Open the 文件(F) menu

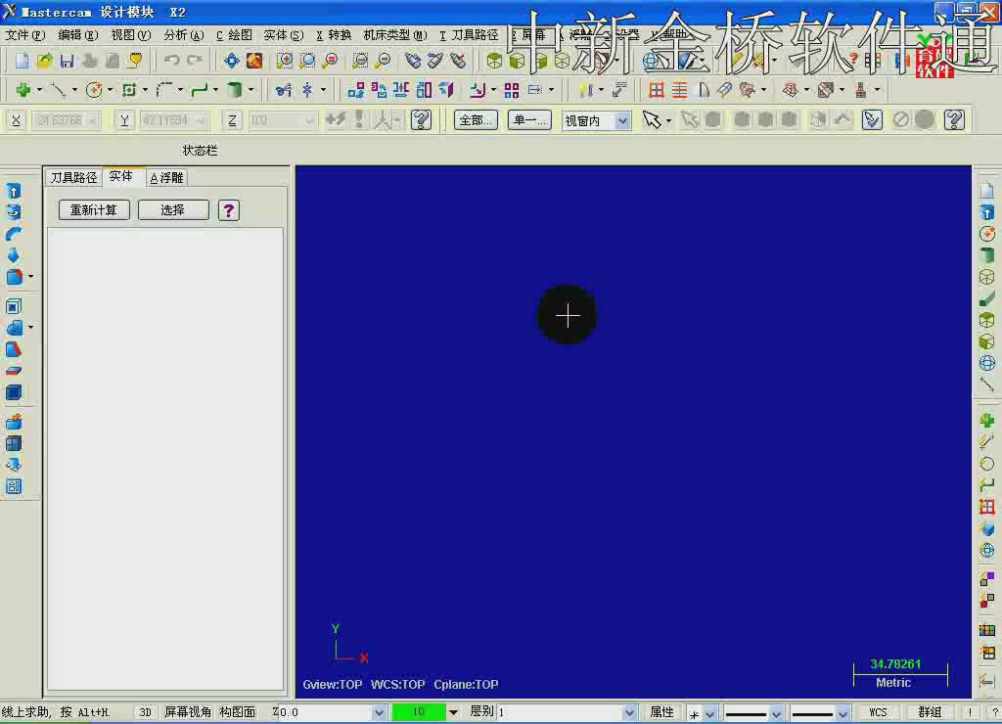(x=24, y=35)
